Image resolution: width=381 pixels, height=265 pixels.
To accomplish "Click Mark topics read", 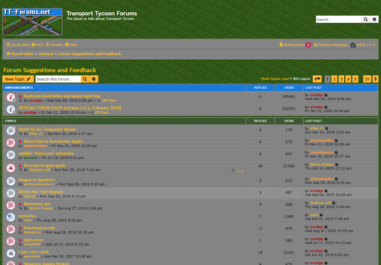I will 275,79.
